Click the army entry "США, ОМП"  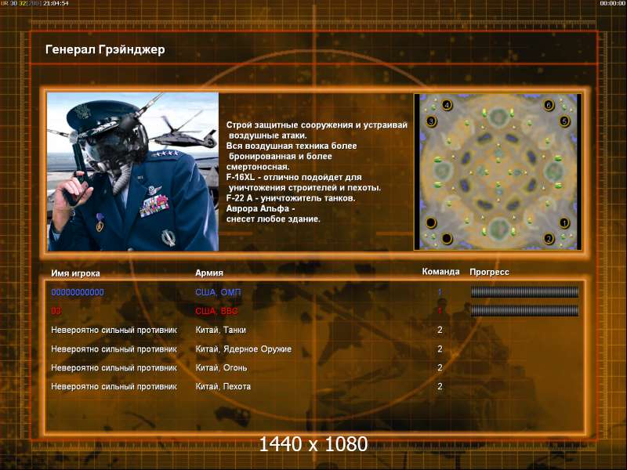[x=219, y=292]
